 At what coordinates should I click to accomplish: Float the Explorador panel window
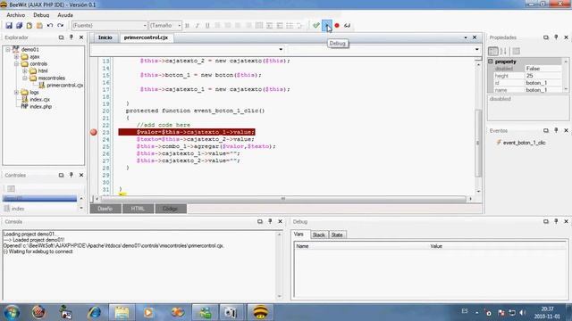pyautogui.click(x=61, y=37)
